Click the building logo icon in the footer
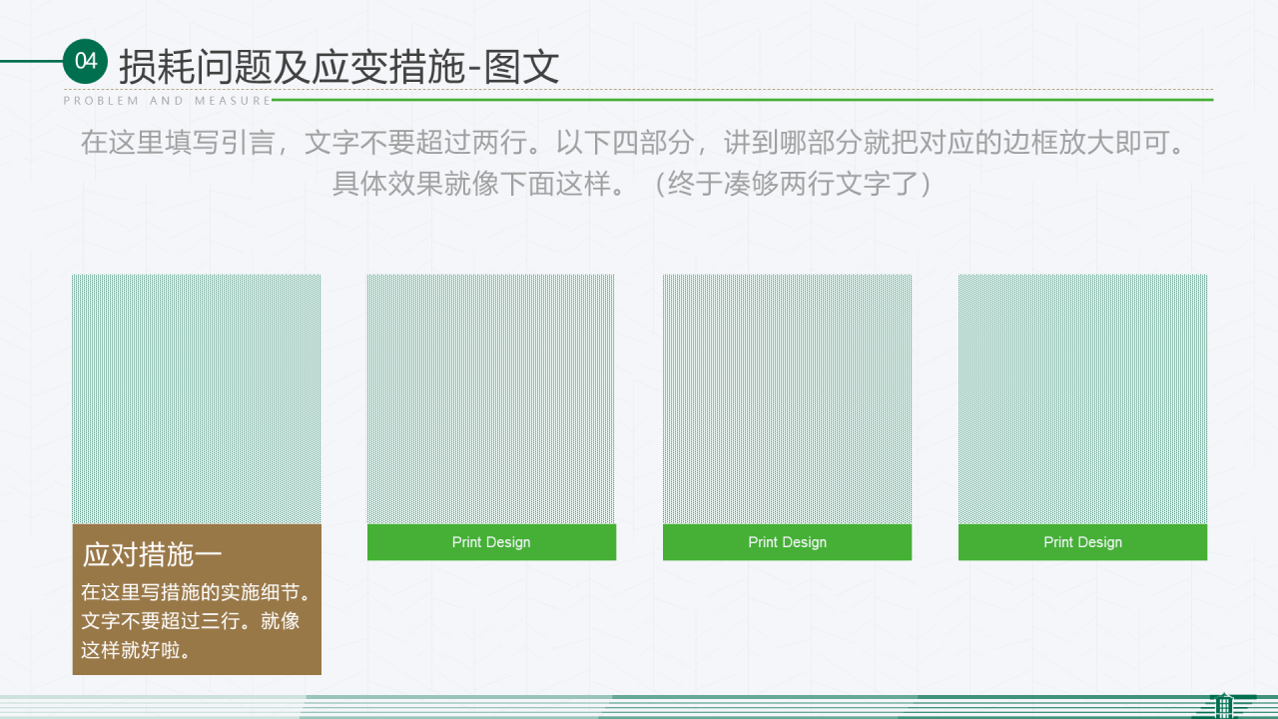1278x719 pixels. pos(1224,705)
